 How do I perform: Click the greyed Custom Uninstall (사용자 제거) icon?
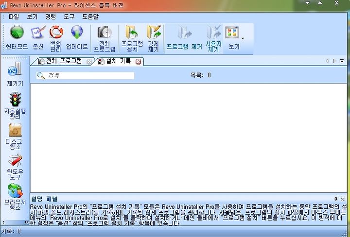pos(213,32)
